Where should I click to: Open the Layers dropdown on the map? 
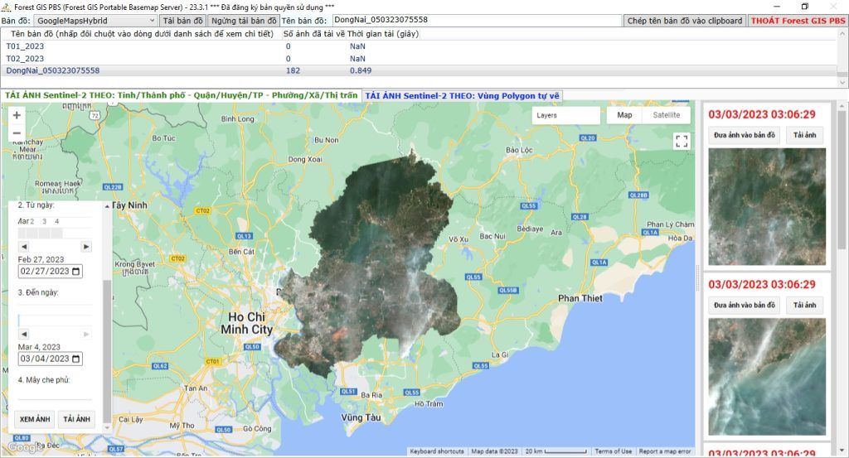[x=565, y=115]
